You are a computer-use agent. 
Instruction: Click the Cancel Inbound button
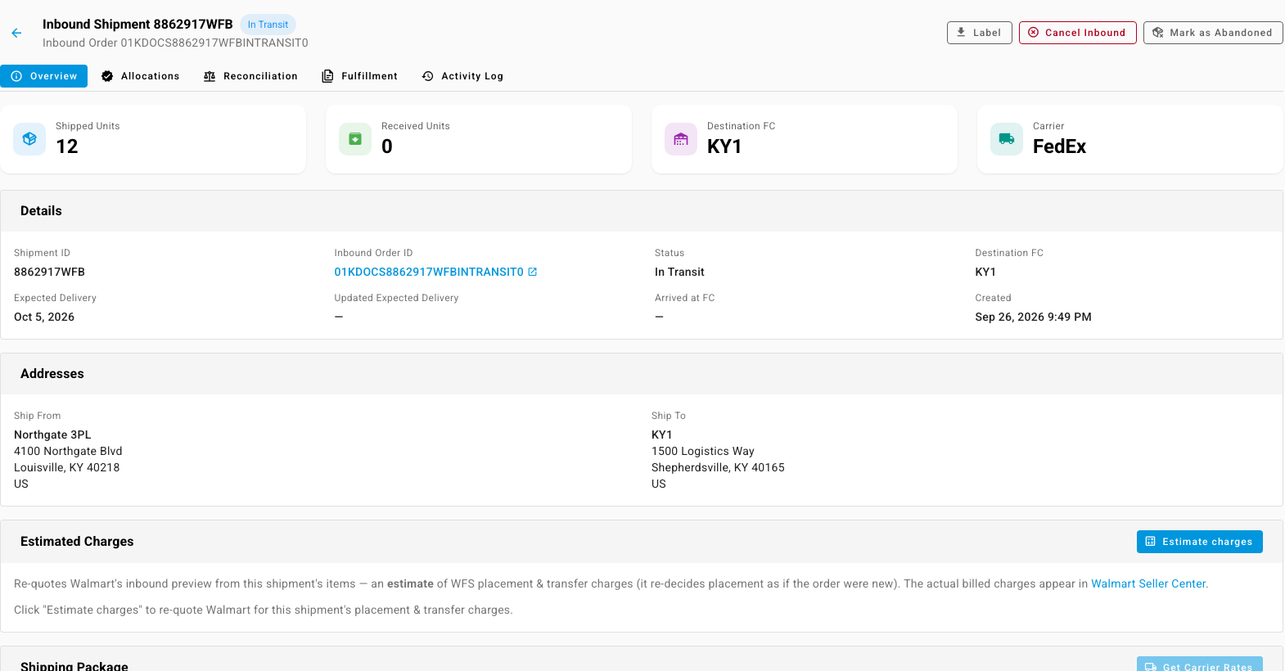click(1077, 33)
